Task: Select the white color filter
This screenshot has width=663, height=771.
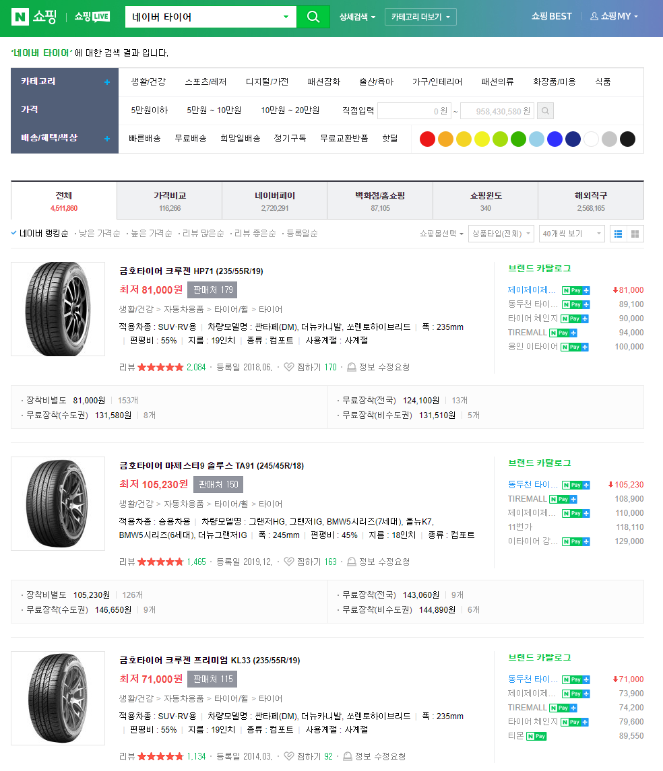Action: point(591,139)
